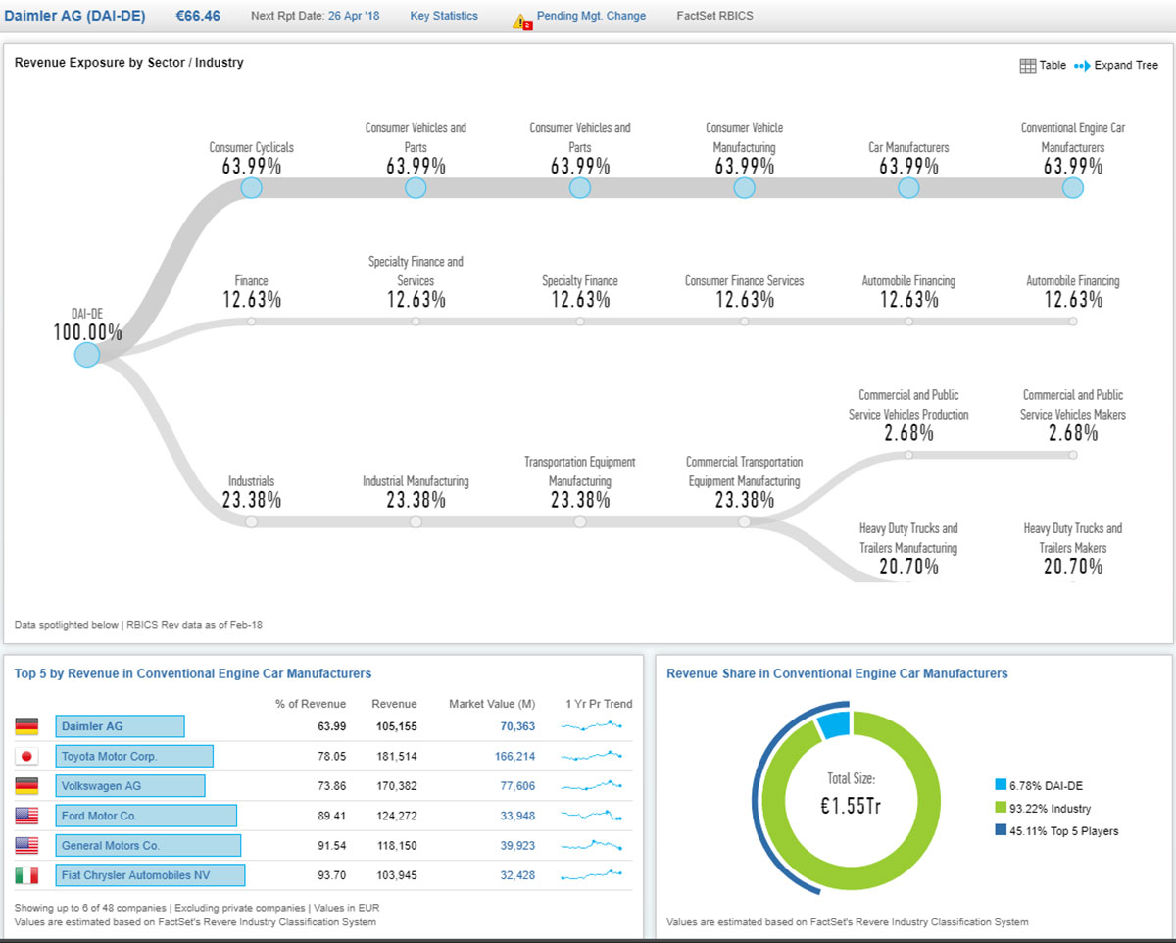Open Daimler AG 1 Yr price trend sparkline
The height and width of the screenshot is (943, 1176).
click(591, 726)
